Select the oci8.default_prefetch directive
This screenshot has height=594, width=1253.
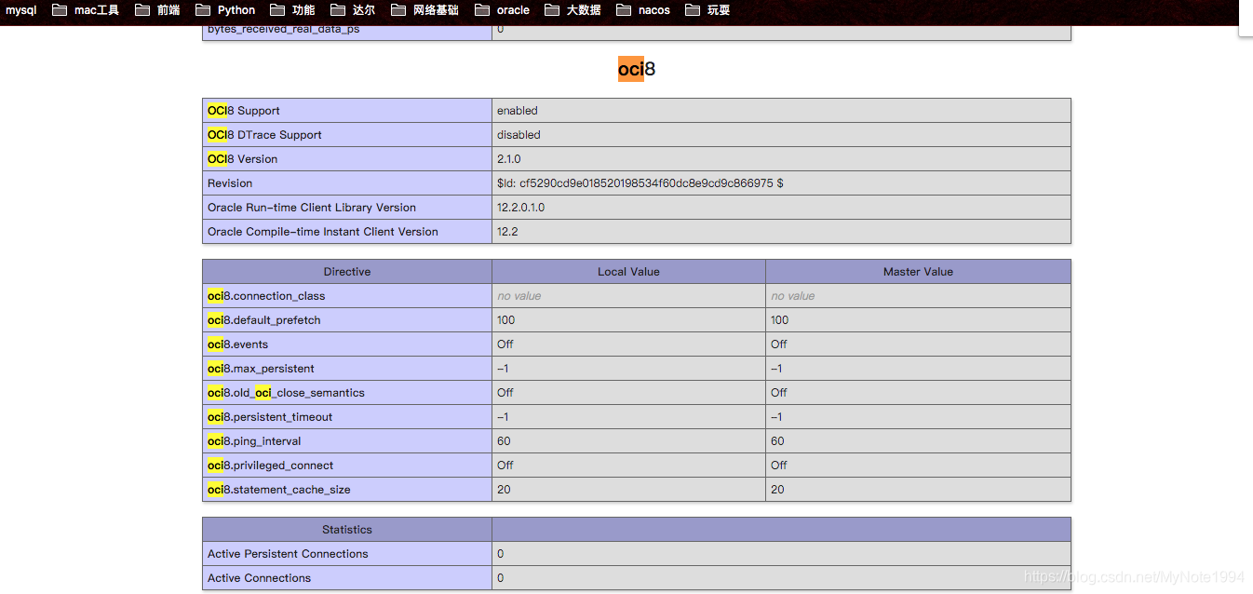(264, 320)
